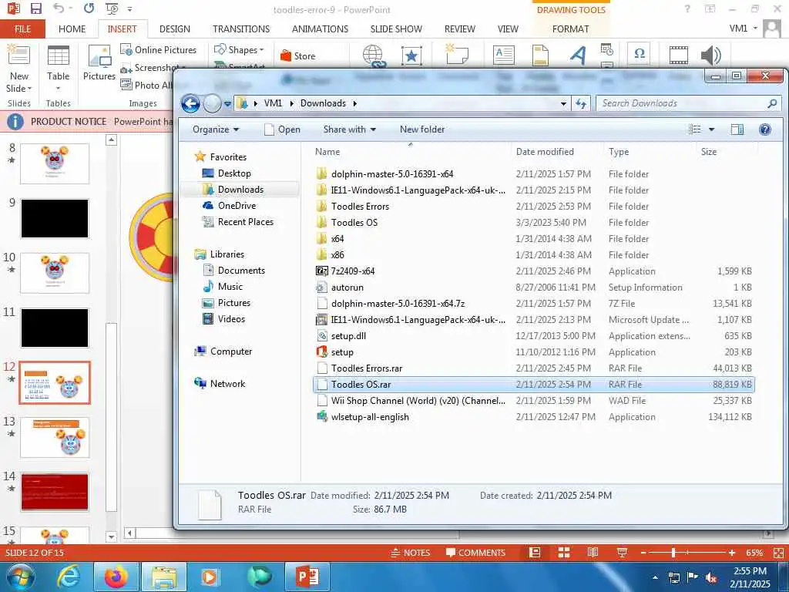
Task: Click the Action star icon
Action: tap(411, 55)
